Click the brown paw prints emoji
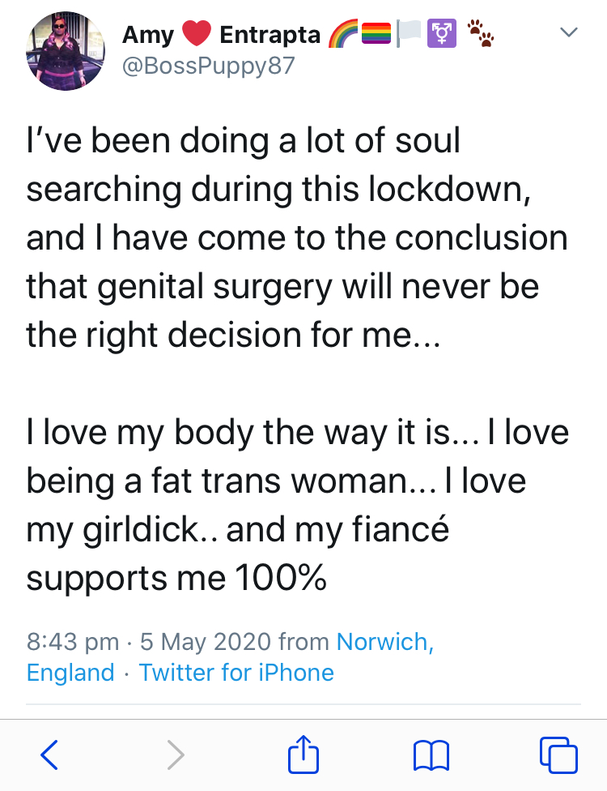The image size is (607, 791). click(x=480, y=33)
